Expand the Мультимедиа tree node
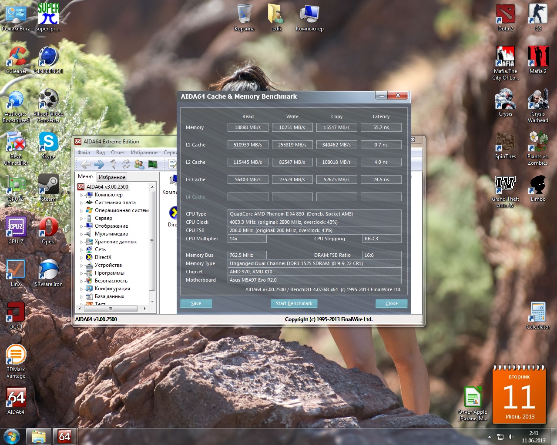Viewport: 557px width, 445px height. point(81,234)
